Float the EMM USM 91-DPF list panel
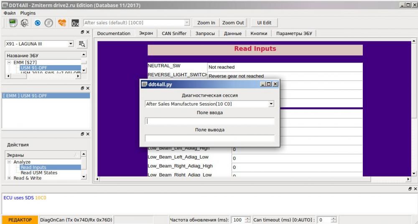Viewport: 418px width, 224px height. click(82, 88)
